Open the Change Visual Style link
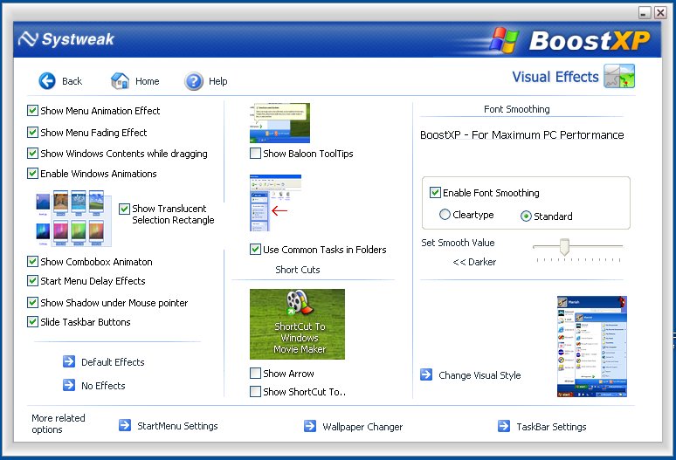 coord(479,375)
